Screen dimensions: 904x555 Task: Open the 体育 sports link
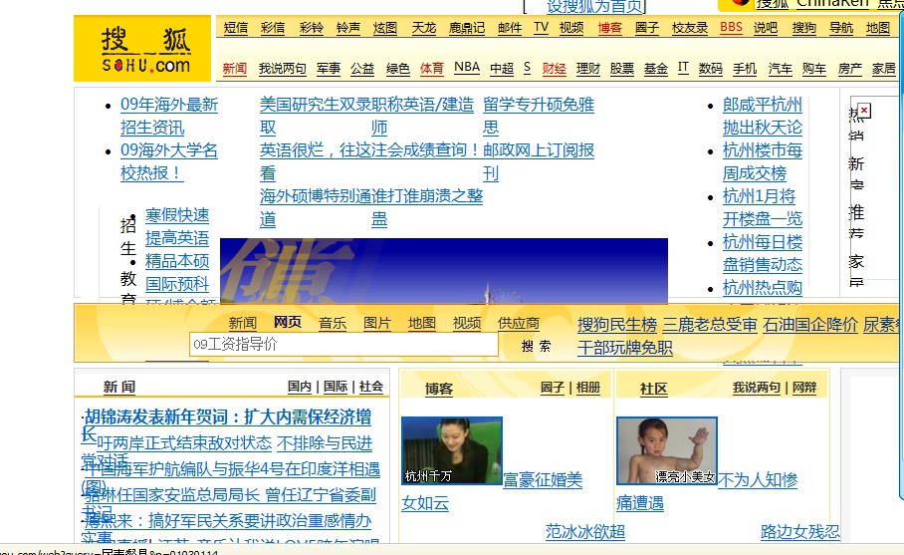pyautogui.click(x=432, y=69)
